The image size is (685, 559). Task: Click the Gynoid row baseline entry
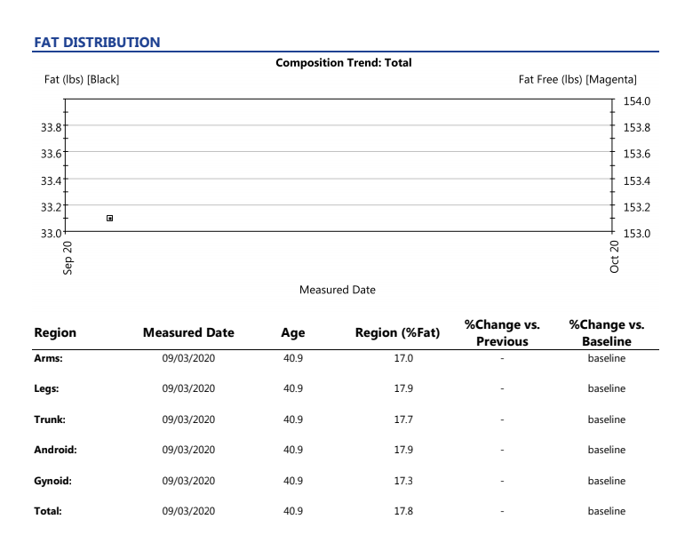(x=606, y=481)
